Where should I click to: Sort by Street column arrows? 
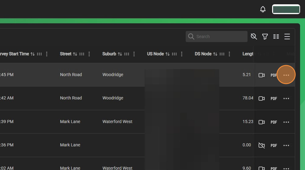pyautogui.click(x=75, y=54)
